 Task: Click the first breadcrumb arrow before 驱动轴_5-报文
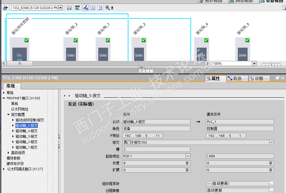(x=64, y=96)
